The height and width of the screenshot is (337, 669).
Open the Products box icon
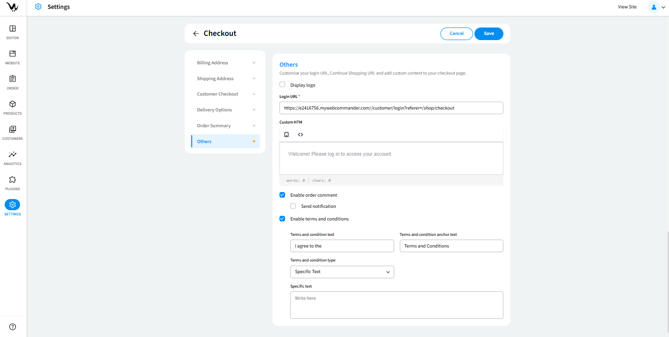coord(13,104)
